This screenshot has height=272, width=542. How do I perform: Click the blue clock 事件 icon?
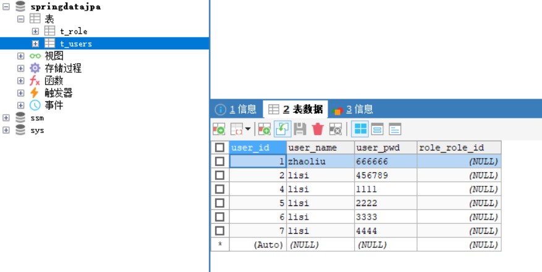[x=35, y=105]
